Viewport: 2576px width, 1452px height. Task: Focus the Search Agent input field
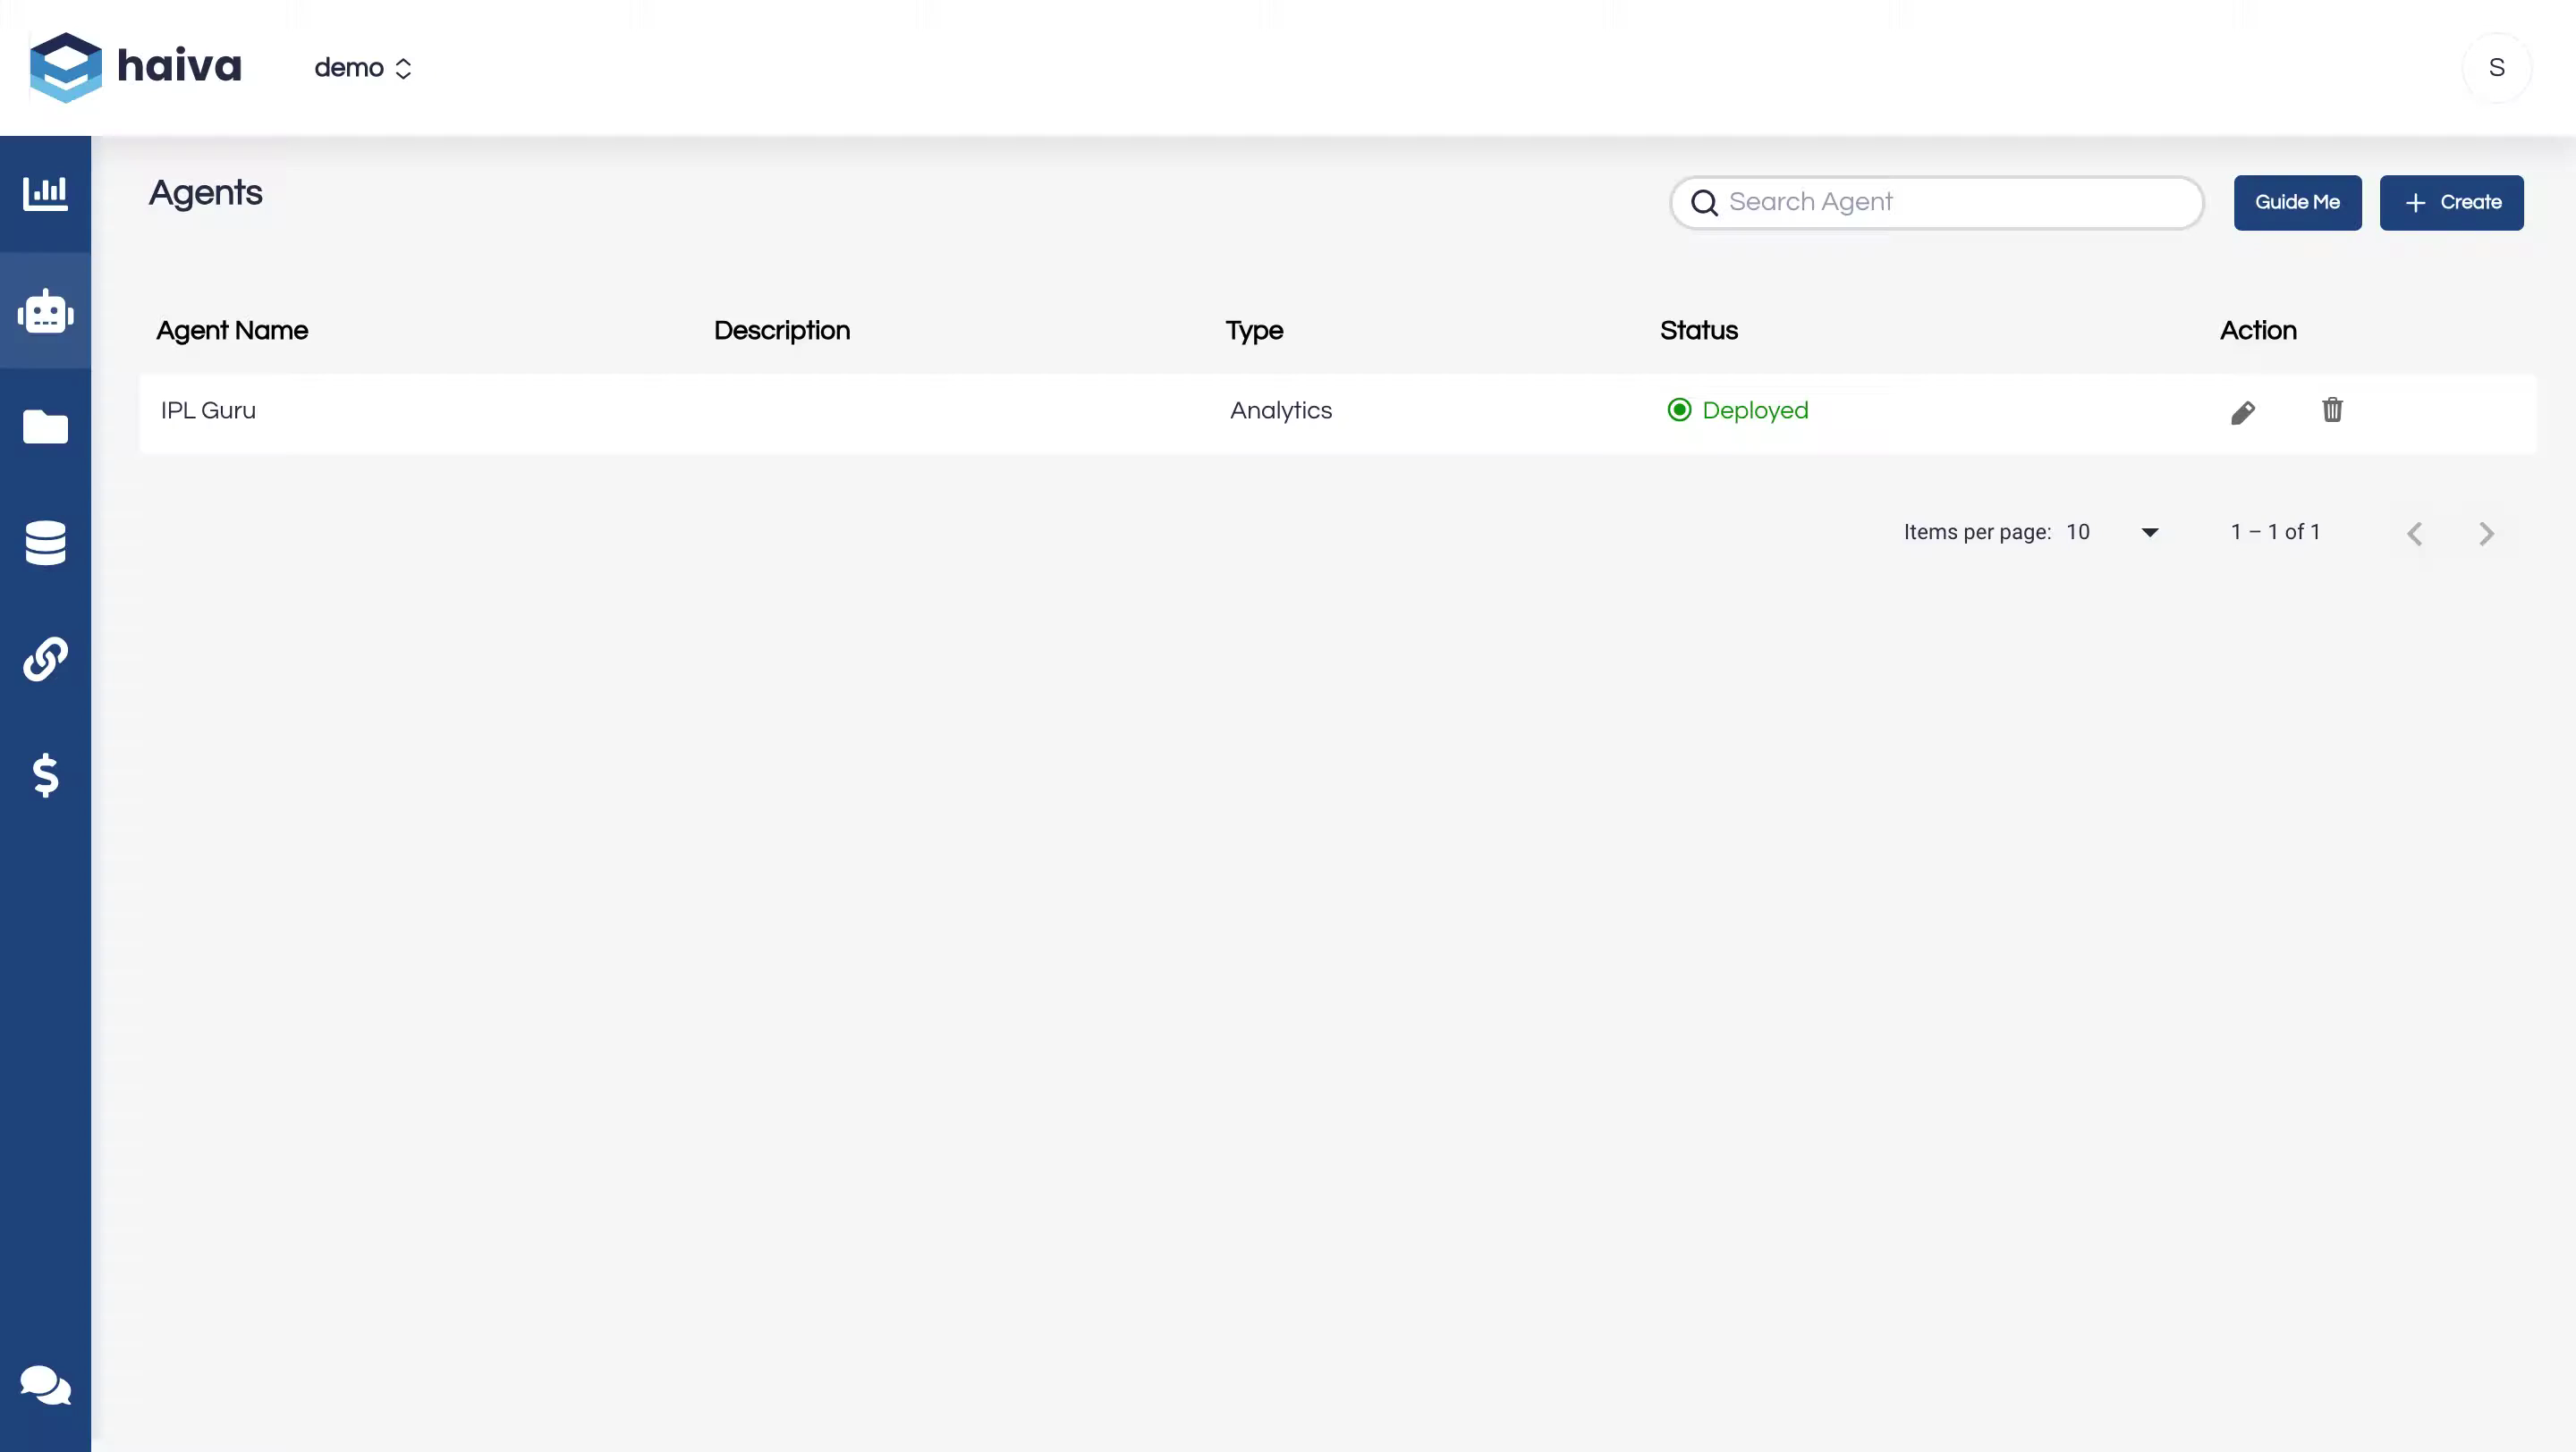1950,203
